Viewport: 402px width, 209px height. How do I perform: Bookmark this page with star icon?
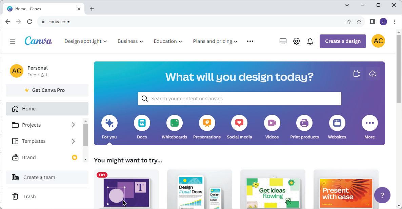(x=359, y=22)
